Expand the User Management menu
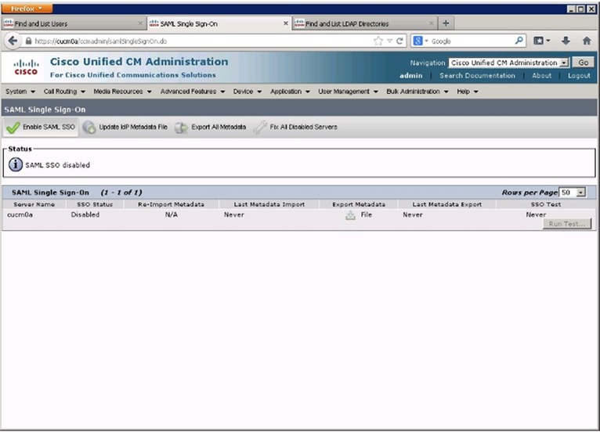The height and width of the screenshot is (432, 600). [x=348, y=92]
